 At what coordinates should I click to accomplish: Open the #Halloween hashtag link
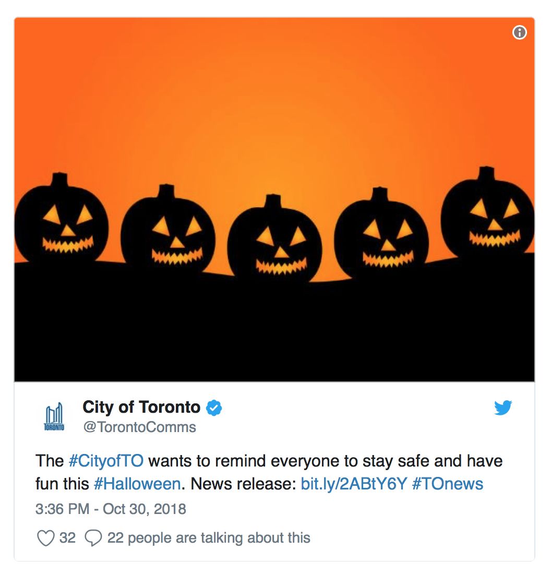pos(137,484)
